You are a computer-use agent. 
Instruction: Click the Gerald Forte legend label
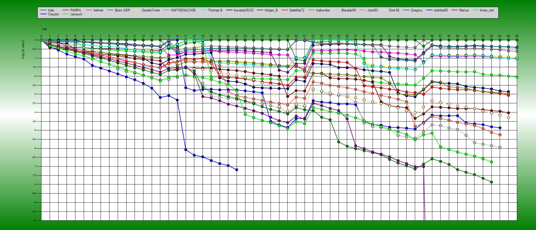pyautogui.click(x=151, y=10)
